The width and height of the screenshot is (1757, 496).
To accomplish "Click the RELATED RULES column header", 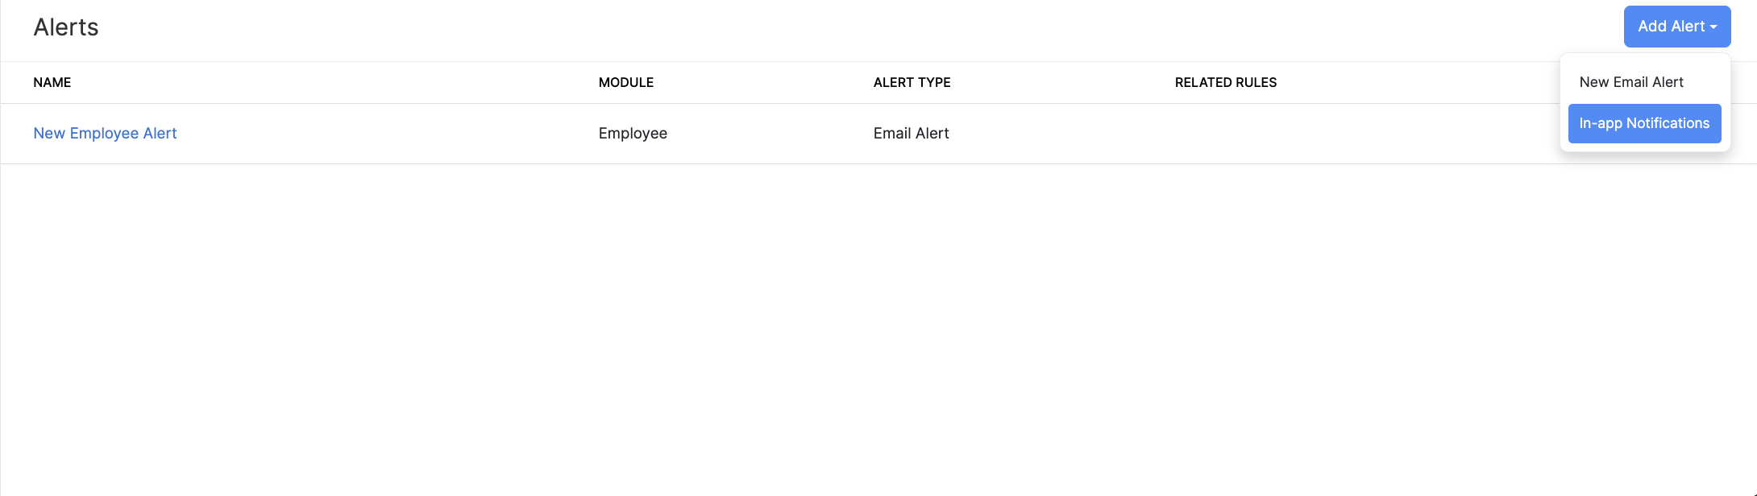I will 1225,83.
